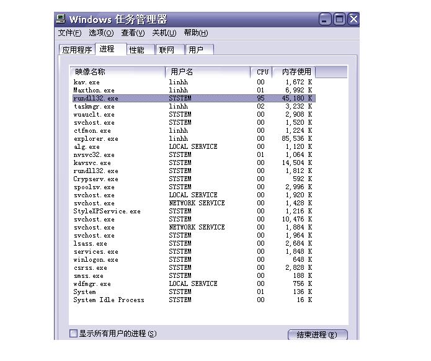Maximize the Task Manager window
Viewport: 431px width, 361px height.
pyautogui.click(x=339, y=19)
